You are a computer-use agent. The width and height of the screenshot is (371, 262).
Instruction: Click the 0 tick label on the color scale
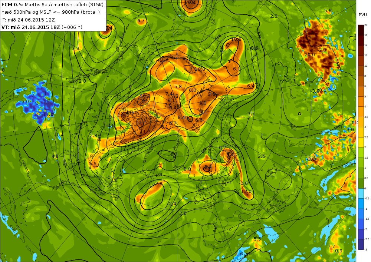point(365,189)
